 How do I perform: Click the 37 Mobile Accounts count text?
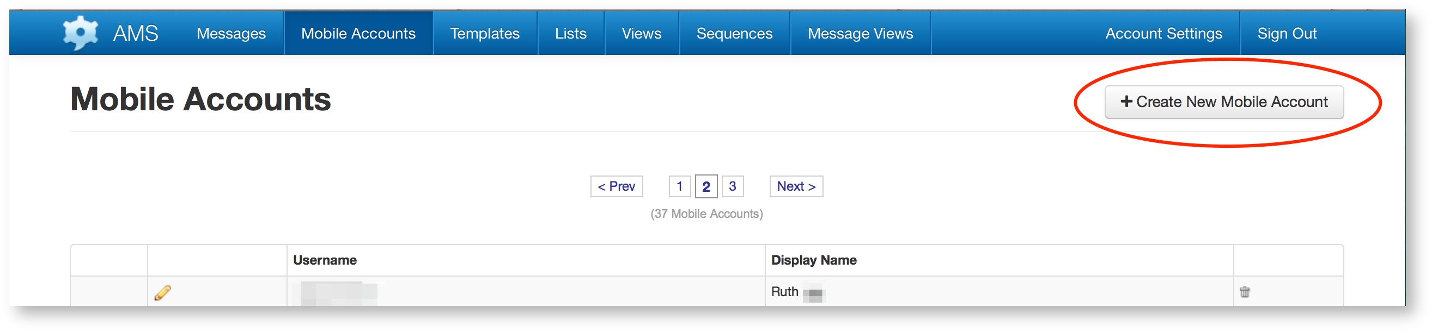click(706, 214)
